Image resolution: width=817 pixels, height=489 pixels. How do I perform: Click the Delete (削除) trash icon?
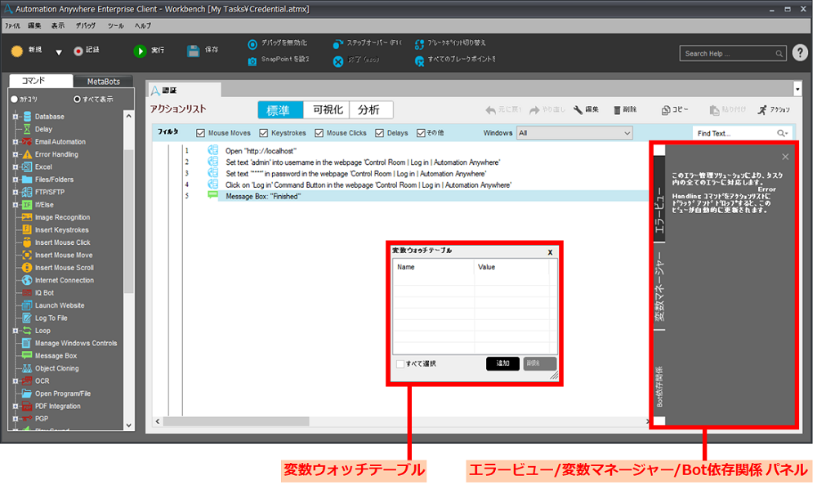(x=617, y=110)
